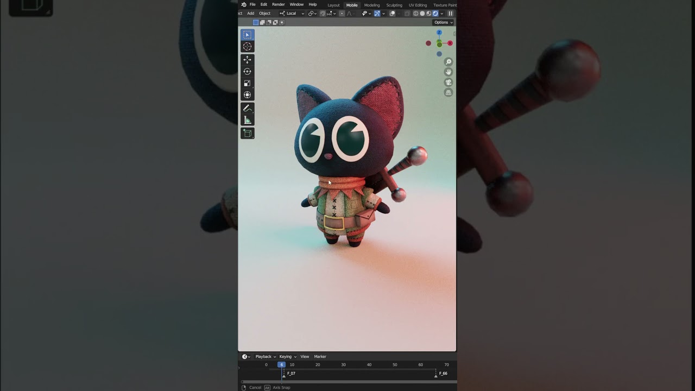Set selection mode to invert
The height and width of the screenshot is (391, 695).
(x=275, y=22)
